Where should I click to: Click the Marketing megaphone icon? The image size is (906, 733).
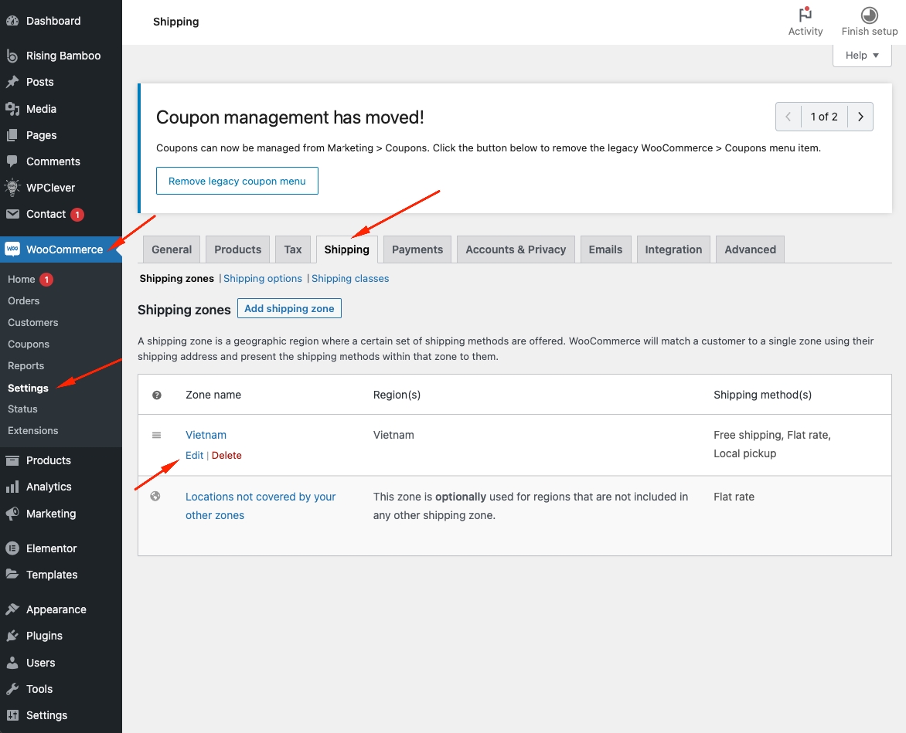(x=12, y=514)
